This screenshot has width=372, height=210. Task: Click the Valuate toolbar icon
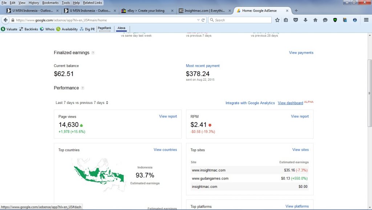click(9, 29)
